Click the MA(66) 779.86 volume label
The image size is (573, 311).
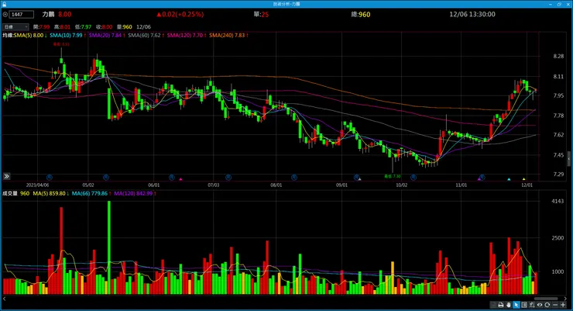point(90,194)
